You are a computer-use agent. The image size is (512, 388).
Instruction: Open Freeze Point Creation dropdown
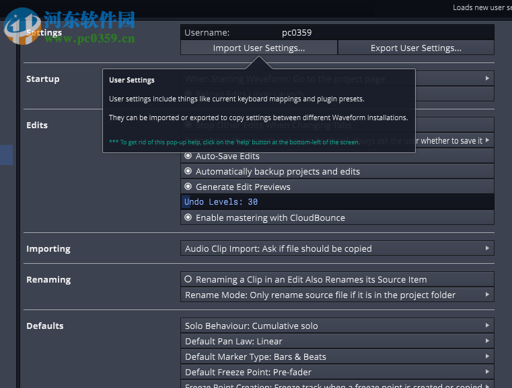(x=337, y=384)
